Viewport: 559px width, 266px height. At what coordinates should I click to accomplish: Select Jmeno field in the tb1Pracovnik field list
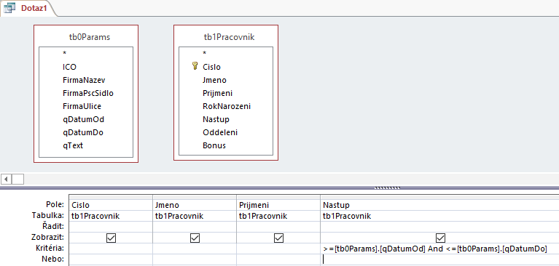tap(214, 80)
